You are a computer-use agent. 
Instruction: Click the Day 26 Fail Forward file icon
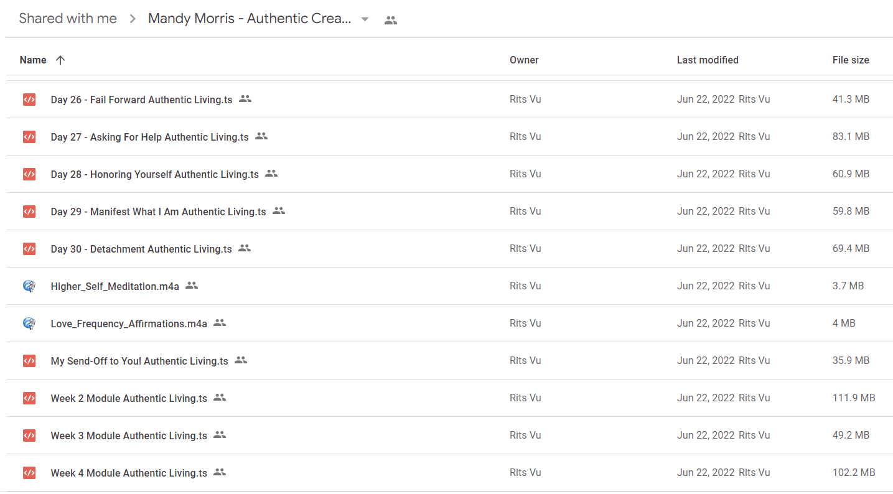(29, 99)
